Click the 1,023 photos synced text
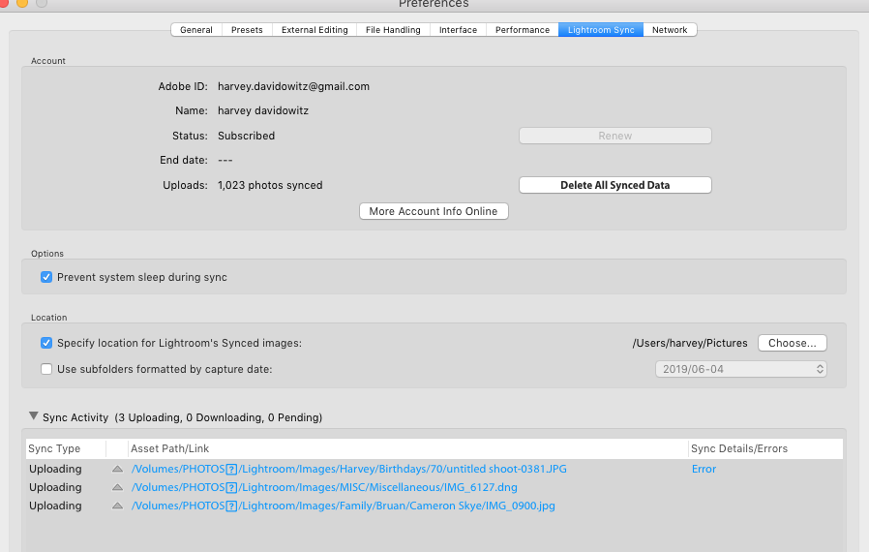The height and width of the screenshot is (552, 869). [270, 185]
